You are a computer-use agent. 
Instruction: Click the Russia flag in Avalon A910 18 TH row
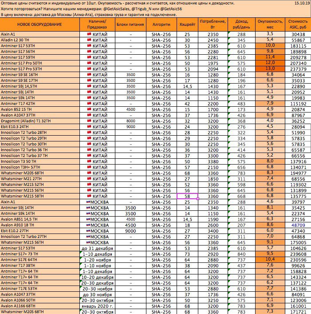coord(88,225)
